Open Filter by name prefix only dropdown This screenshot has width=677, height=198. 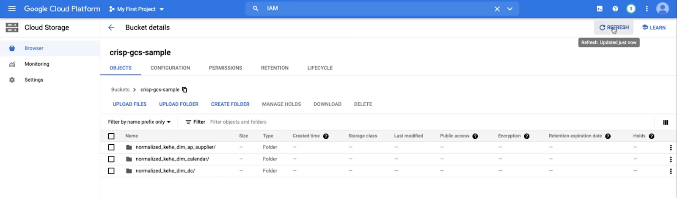[x=139, y=122]
